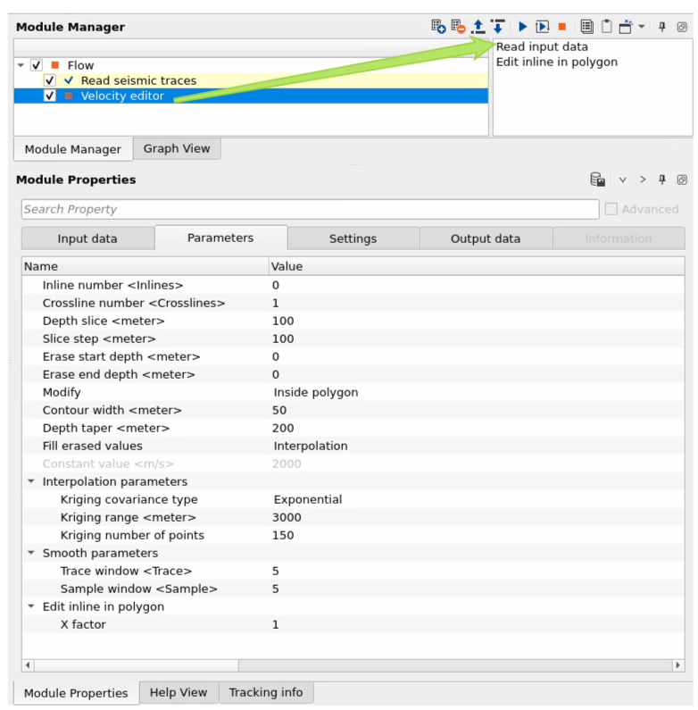Click the save parameters database icon
Image resolution: width=698 pixels, height=710 pixels.
point(597,180)
